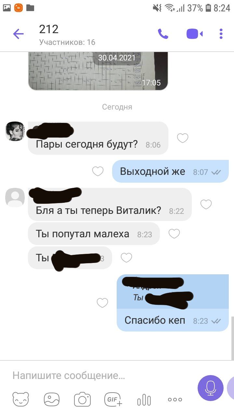
Task: Like the message "Выходной же"
Action: [98, 171]
